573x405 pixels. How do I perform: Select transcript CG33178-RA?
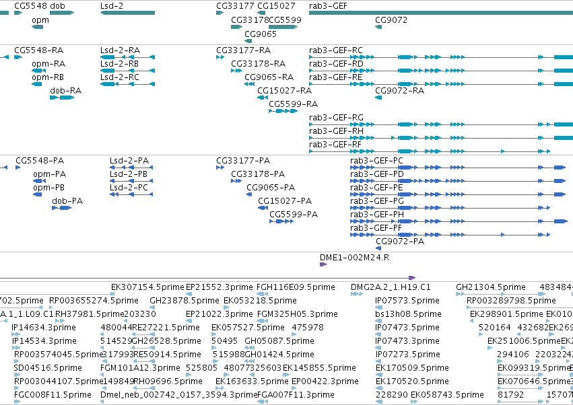pyautogui.click(x=259, y=63)
